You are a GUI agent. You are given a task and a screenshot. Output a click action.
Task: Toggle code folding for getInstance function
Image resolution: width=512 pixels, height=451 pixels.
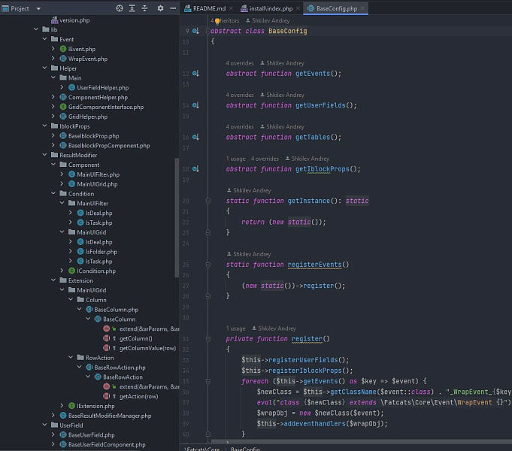point(208,201)
